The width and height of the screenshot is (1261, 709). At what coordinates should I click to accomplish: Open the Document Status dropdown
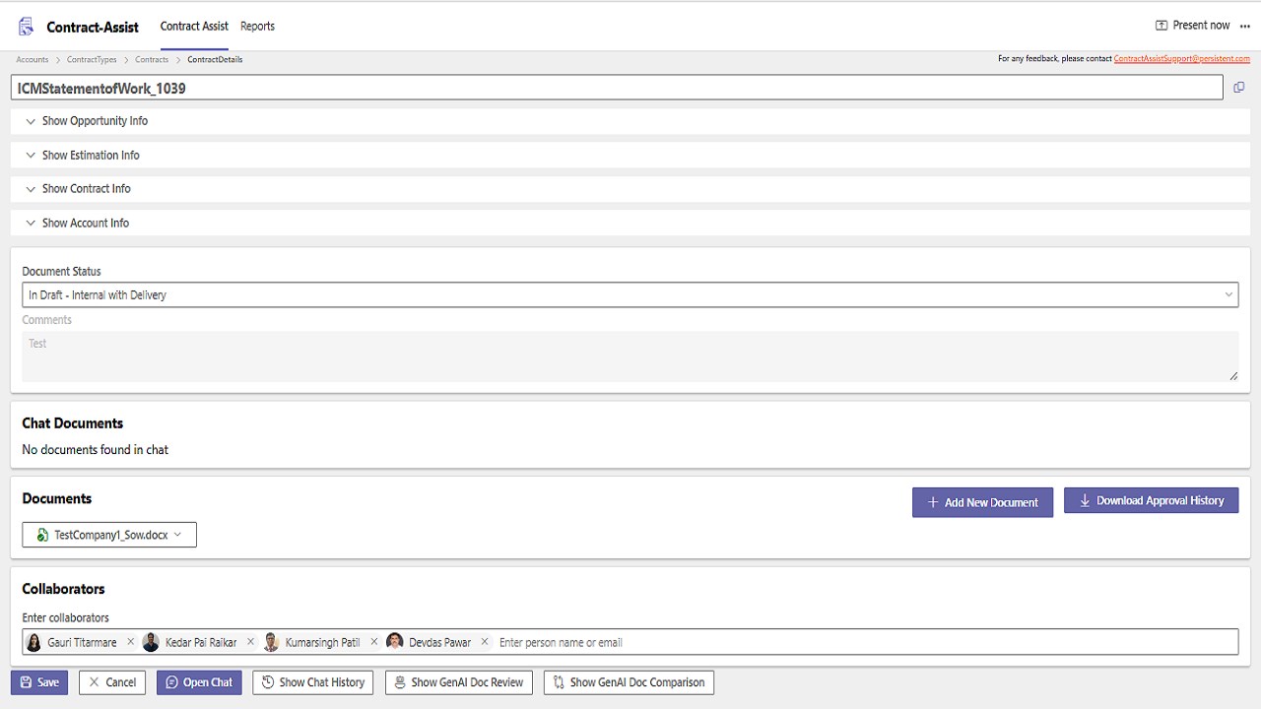click(630, 294)
